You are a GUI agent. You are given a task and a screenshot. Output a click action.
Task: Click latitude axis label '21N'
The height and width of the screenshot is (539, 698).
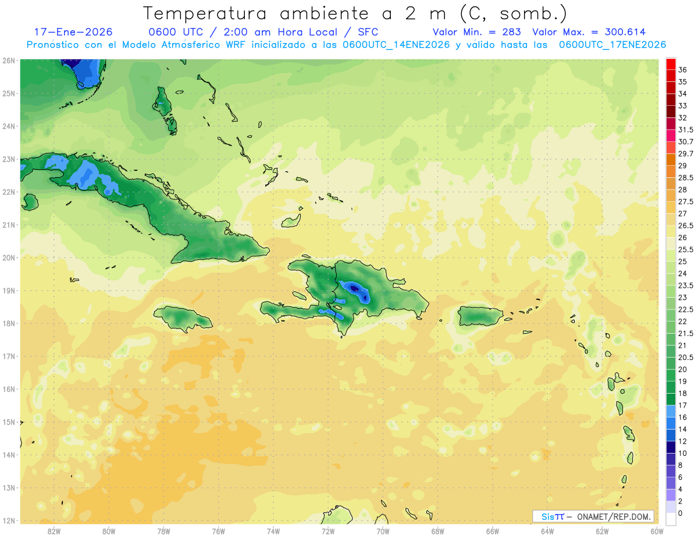9,225
